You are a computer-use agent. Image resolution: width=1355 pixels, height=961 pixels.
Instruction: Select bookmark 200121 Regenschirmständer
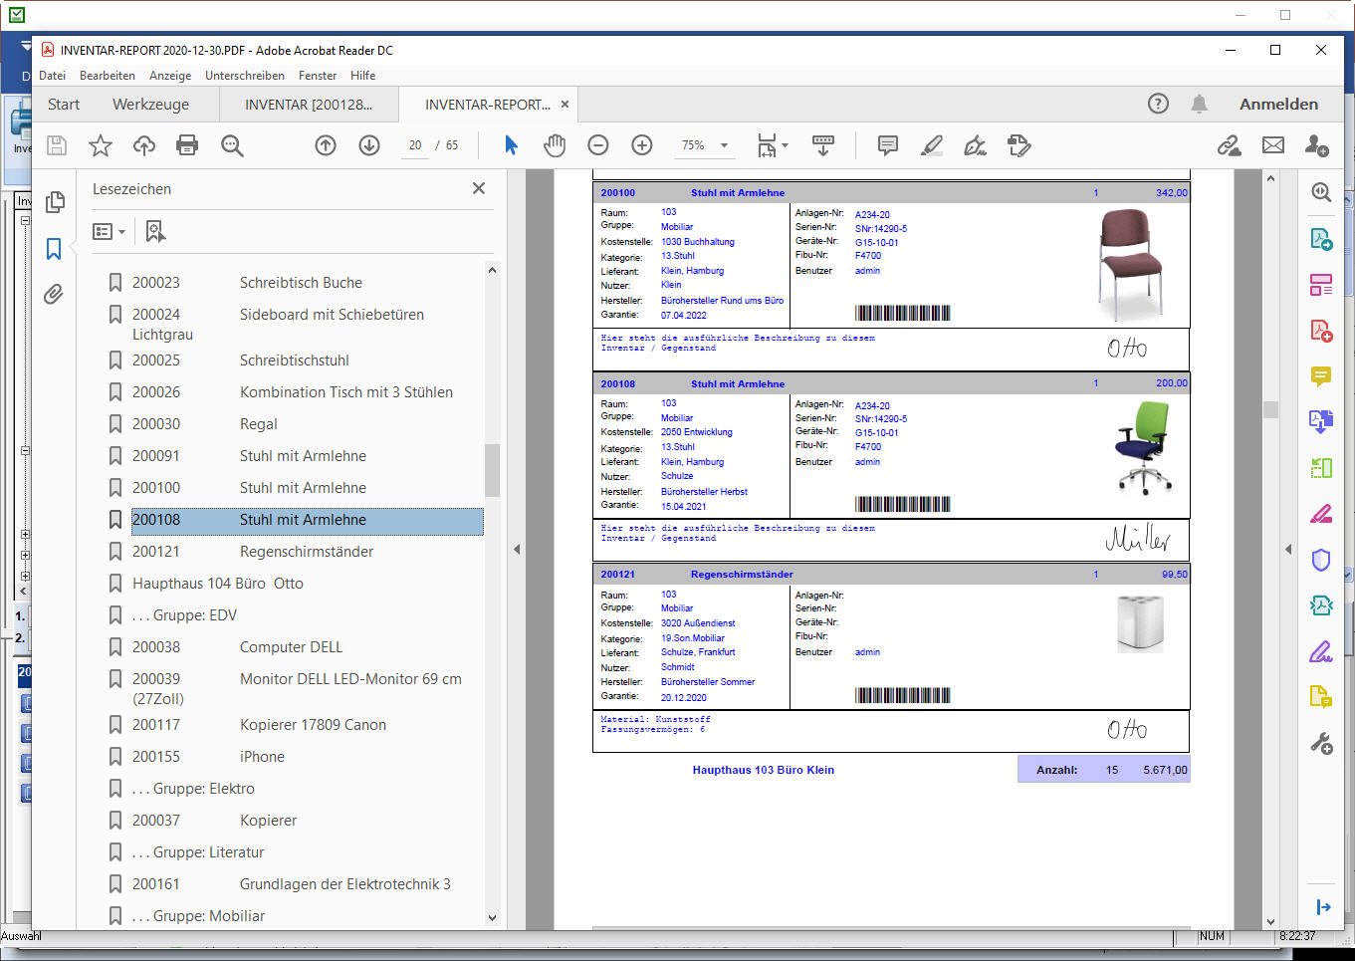[253, 552]
